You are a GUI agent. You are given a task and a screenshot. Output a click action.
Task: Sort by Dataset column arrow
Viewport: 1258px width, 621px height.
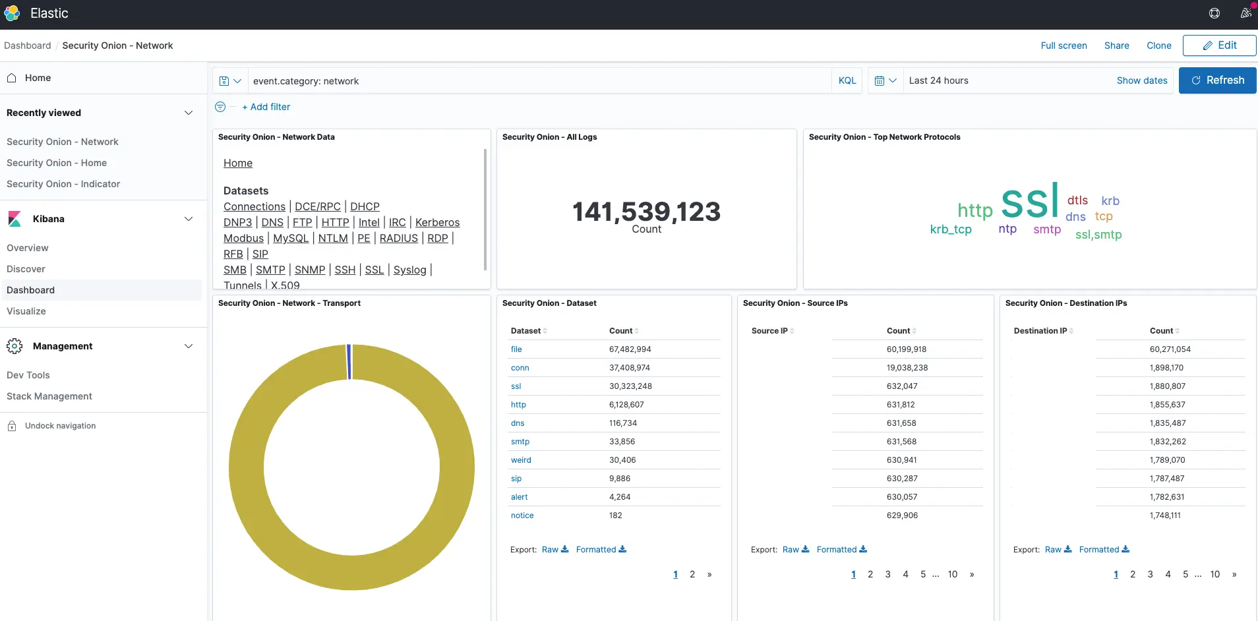pyautogui.click(x=545, y=331)
